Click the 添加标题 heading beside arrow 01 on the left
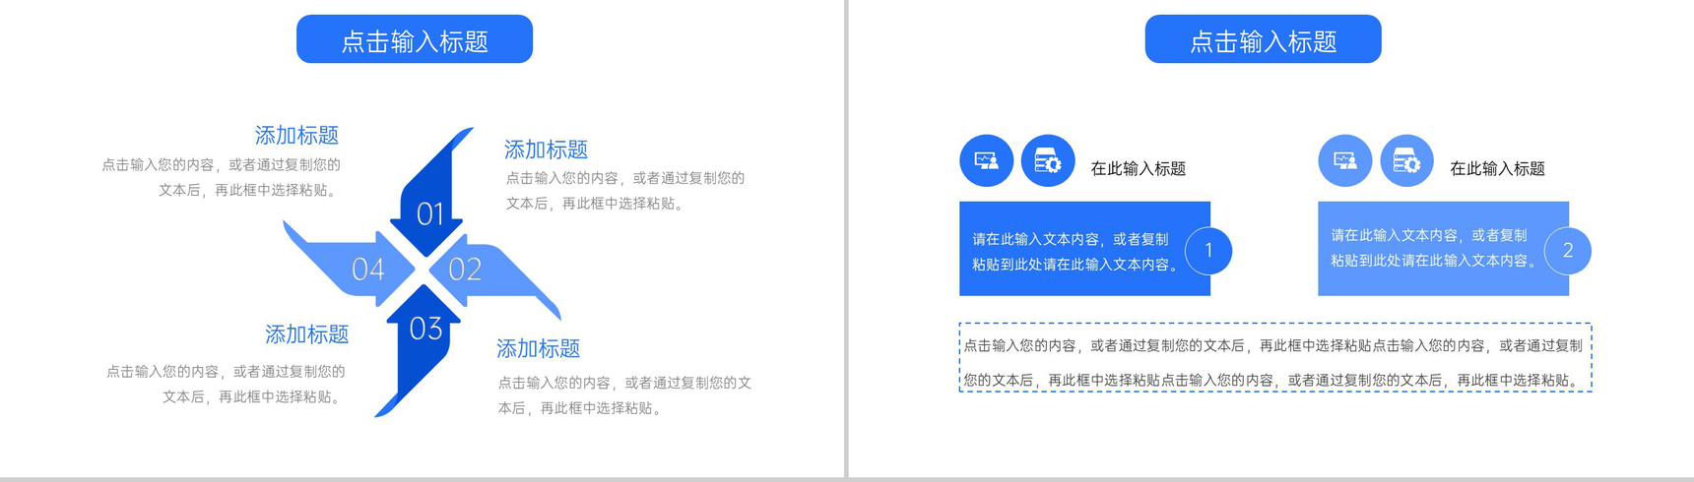1694x482 pixels. (x=296, y=136)
